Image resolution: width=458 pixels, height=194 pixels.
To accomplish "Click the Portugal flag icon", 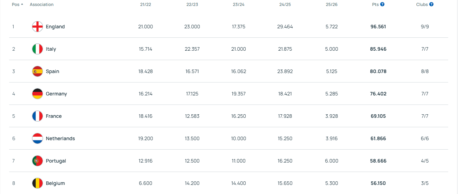I will (x=37, y=161).
